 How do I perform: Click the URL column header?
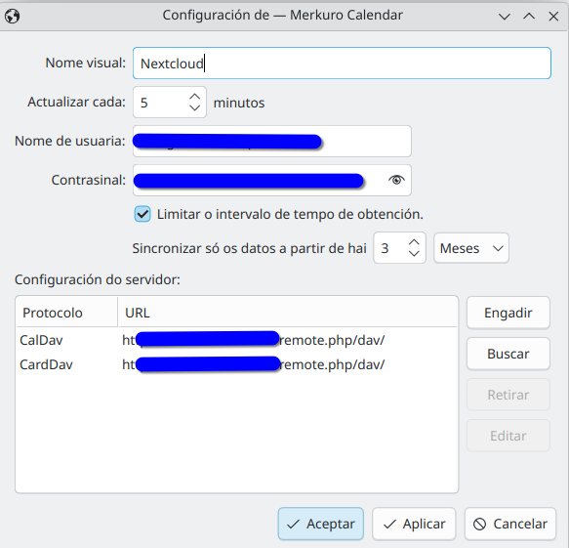coord(287,313)
